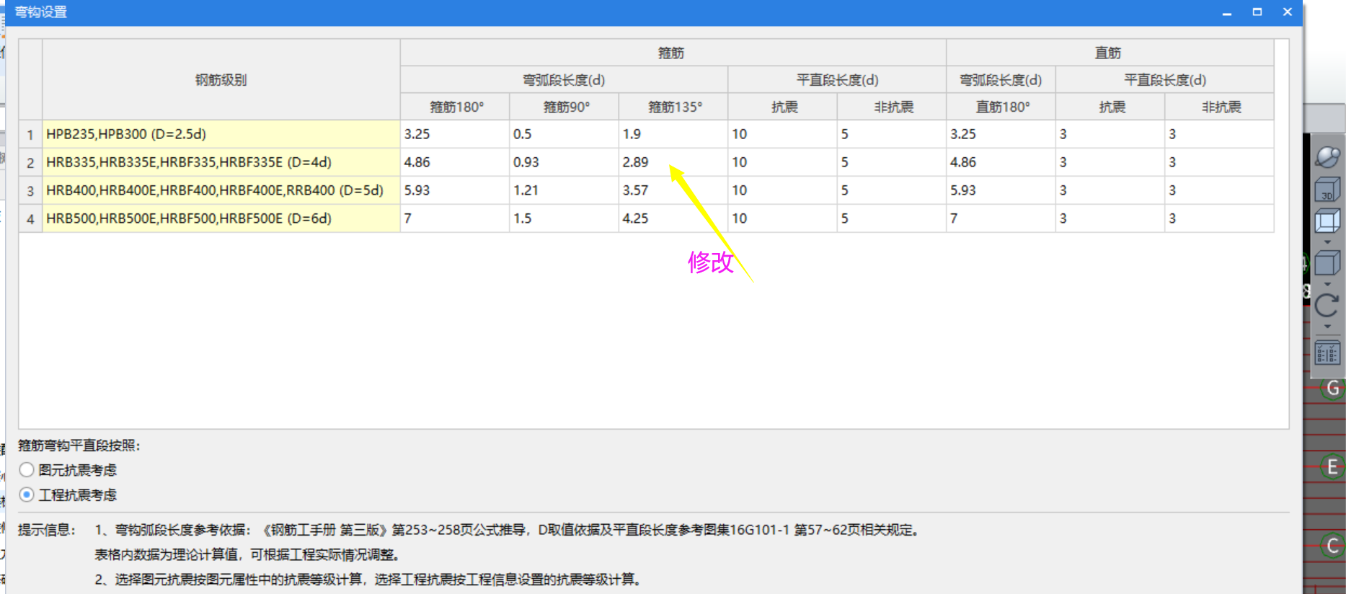Edit HPB235 箍筋135° value 1.9

pyautogui.click(x=673, y=134)
